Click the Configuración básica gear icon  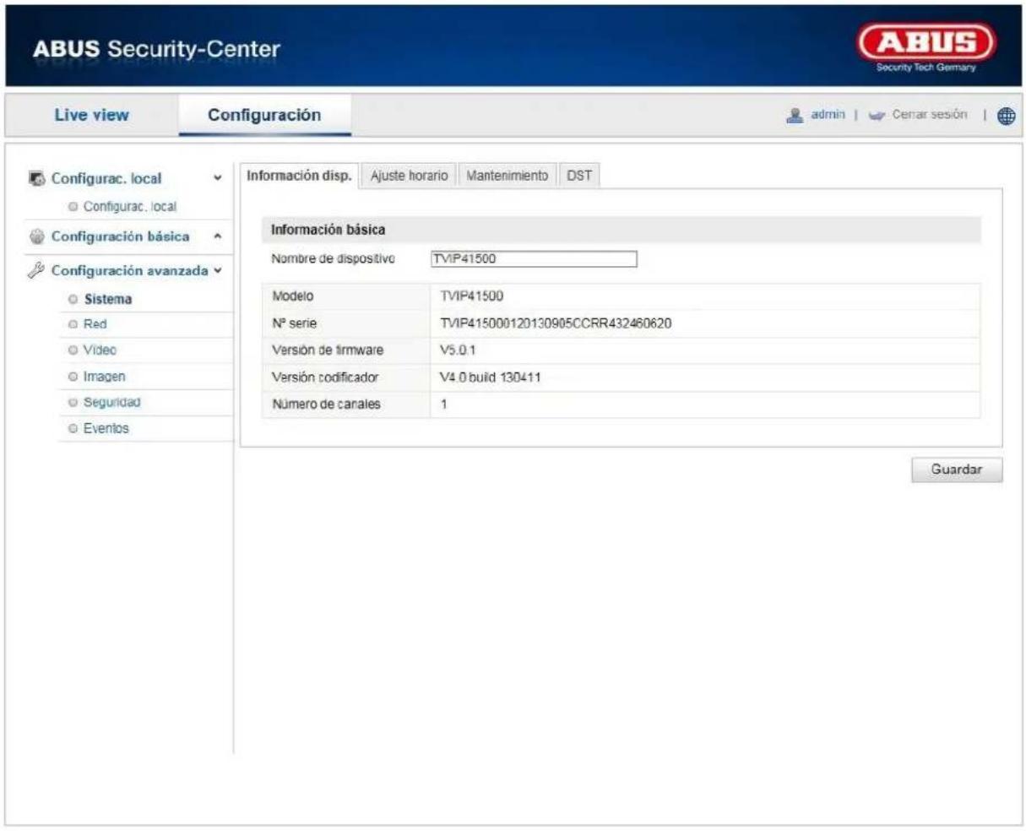pos(36,237)
